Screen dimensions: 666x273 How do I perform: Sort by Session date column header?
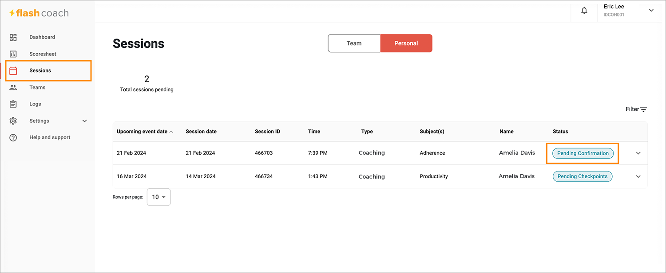[201, 132]
